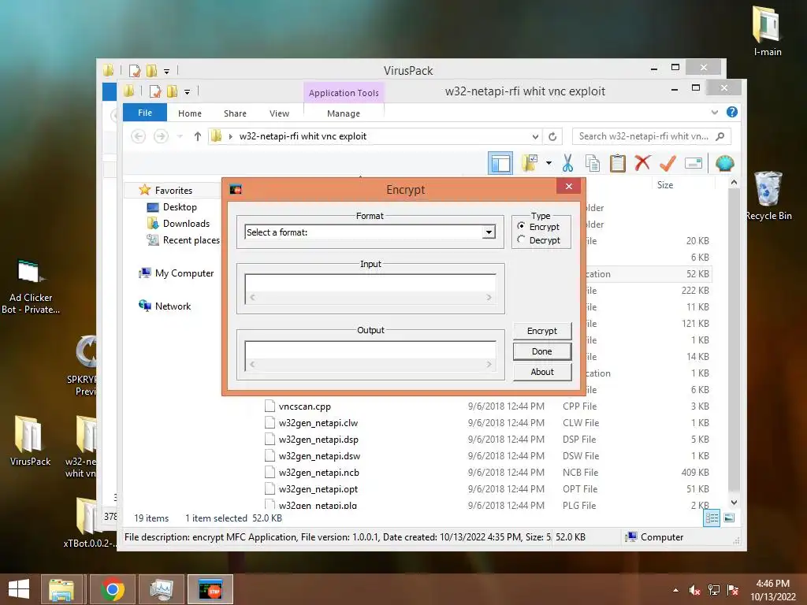Click the Back navigation arrow

point(138,136)
